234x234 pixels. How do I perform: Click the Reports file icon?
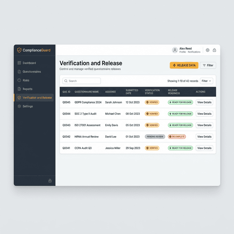pyautogui.click(x=19, y=89)
